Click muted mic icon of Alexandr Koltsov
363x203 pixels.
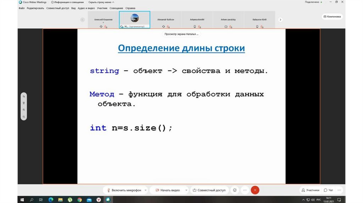tap(168, 27)
